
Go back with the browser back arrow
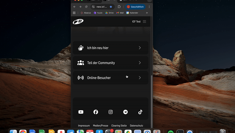tap(75, 7)
